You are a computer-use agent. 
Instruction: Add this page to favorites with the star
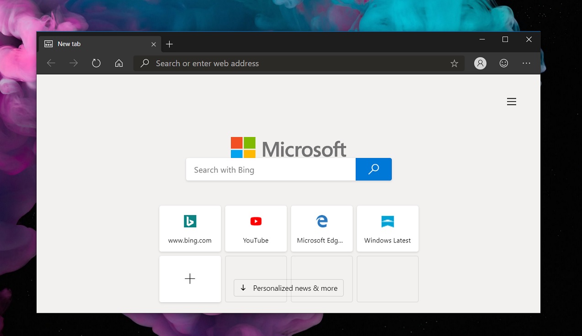[x=454, y=63]
